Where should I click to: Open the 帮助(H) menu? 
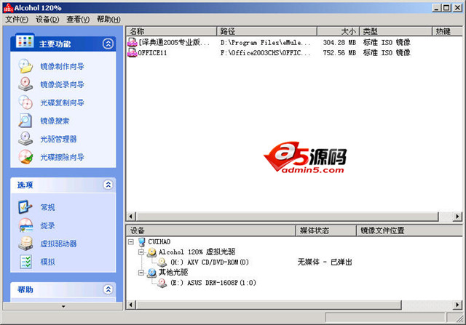point(108,20)
